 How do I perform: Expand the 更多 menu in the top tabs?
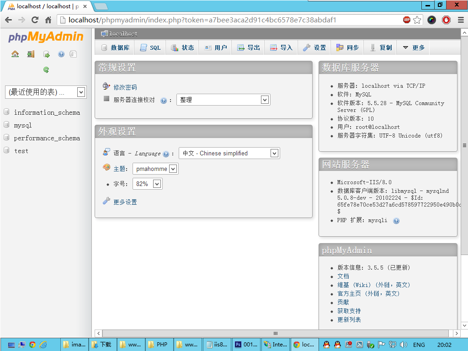414,48
